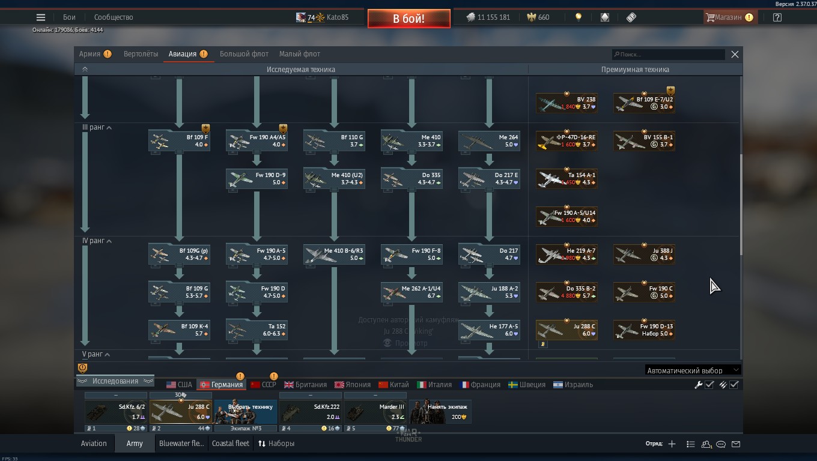Viewport: 817px width, 461px height.
Task: Click the Выбрать технику crew slot
Action: click(246, 412)
